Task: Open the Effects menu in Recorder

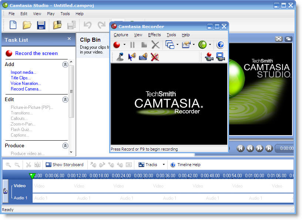Action: (x=154, y=35)
